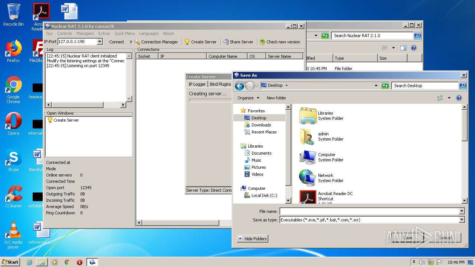
Task: Open the change view dropdown arrow
Action: (449, 98)
